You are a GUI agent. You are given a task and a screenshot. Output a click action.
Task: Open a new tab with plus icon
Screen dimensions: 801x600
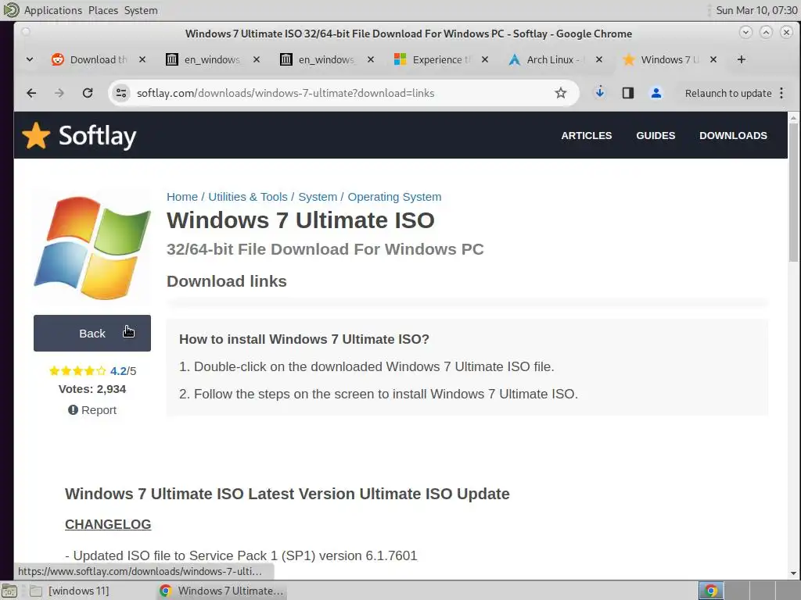742,59
